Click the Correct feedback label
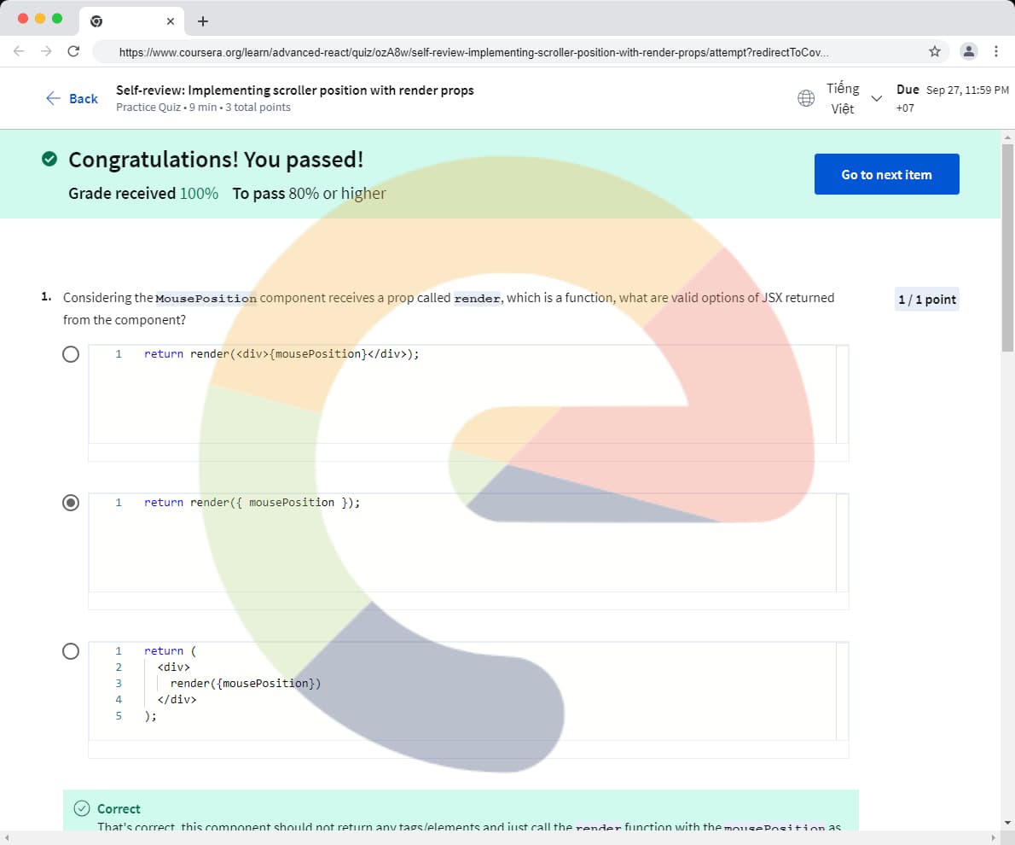Viewport: 1015px width, 845px height. [119, 808]
